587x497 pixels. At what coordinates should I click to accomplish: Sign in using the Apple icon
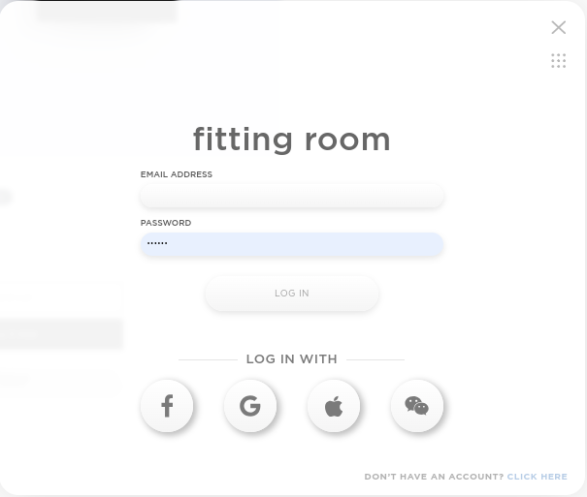(334, 406)
